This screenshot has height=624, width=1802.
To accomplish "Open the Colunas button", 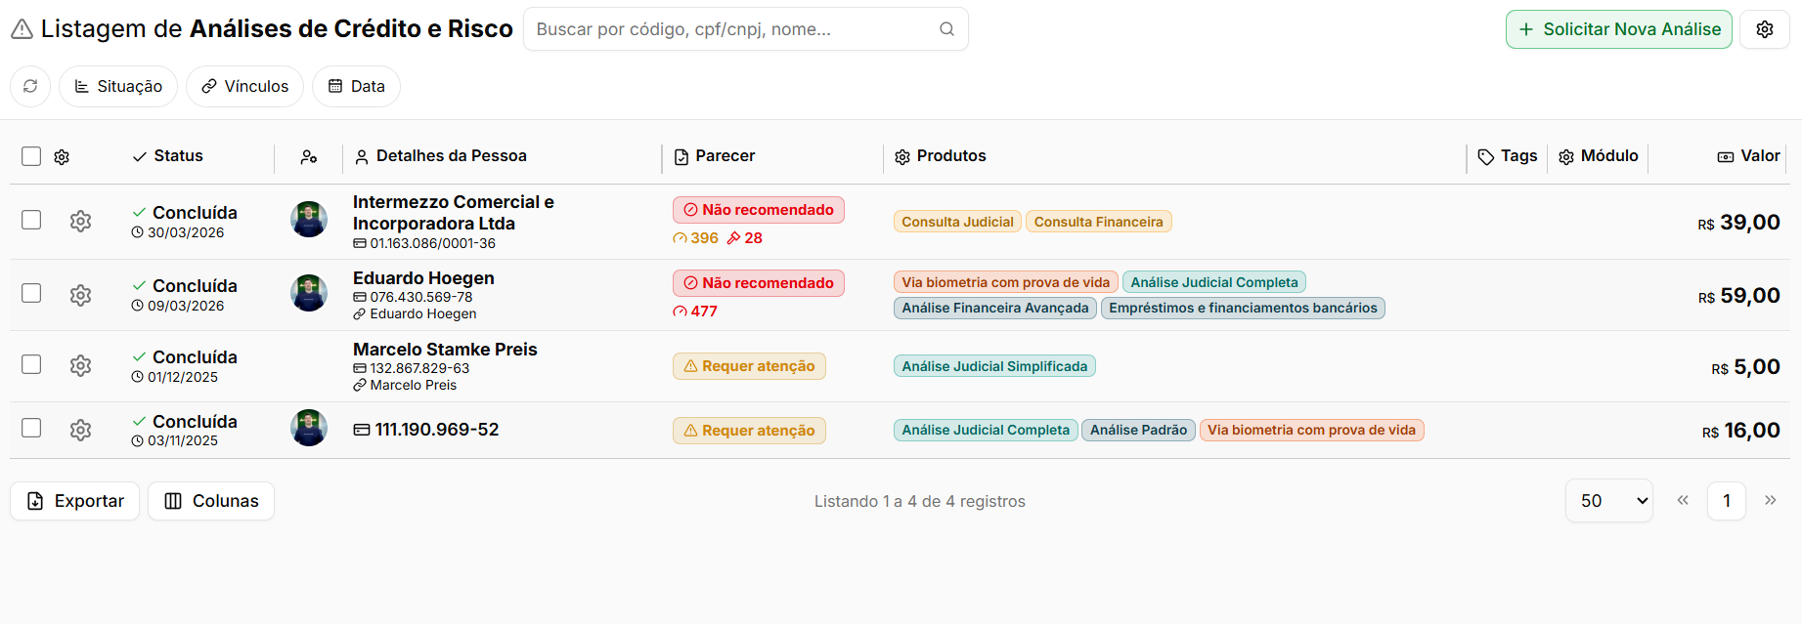I will 211,501.
